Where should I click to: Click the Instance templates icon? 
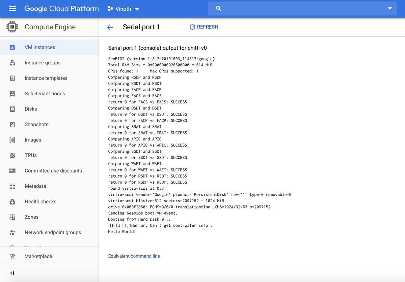click(x=12, y=78)
